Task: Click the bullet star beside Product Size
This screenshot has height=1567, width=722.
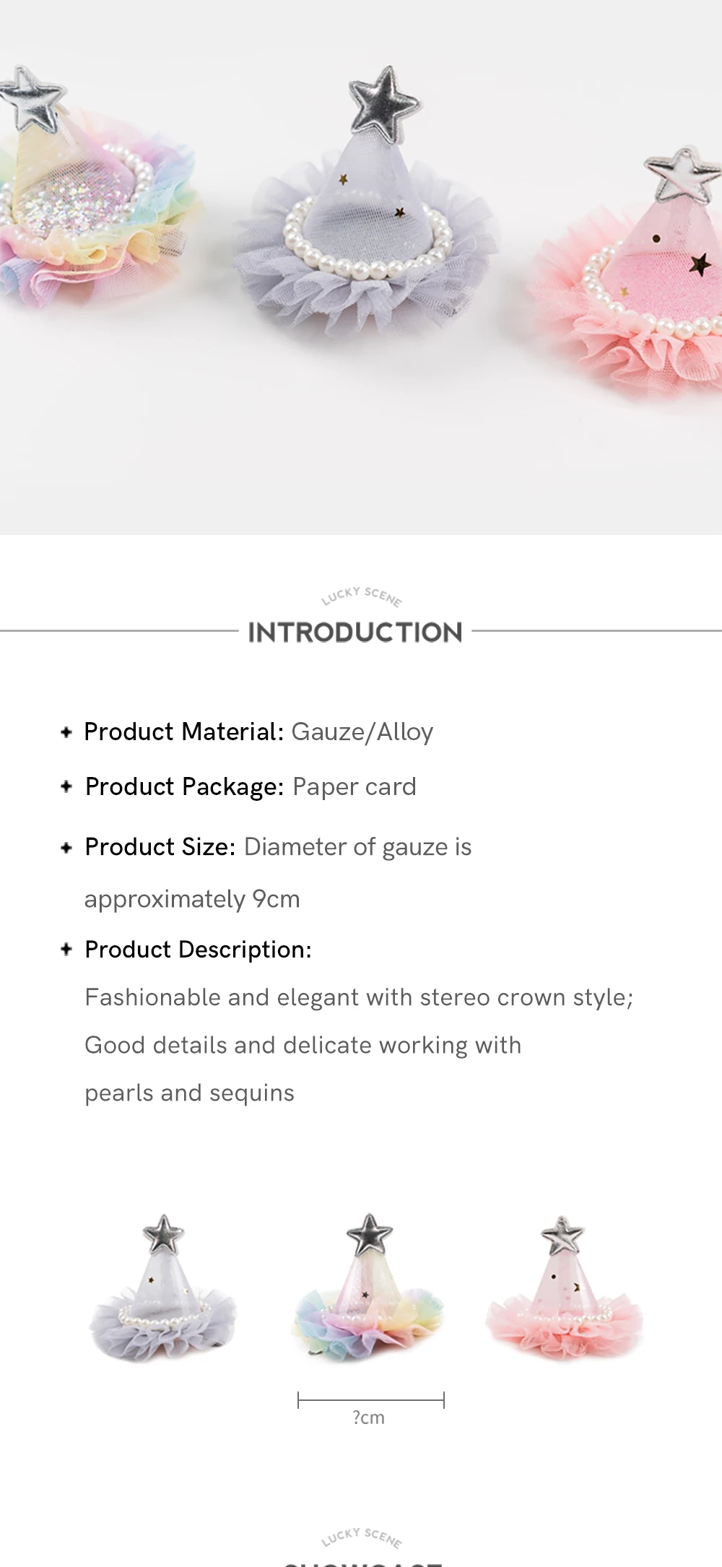Action: [x=66, y=847]
